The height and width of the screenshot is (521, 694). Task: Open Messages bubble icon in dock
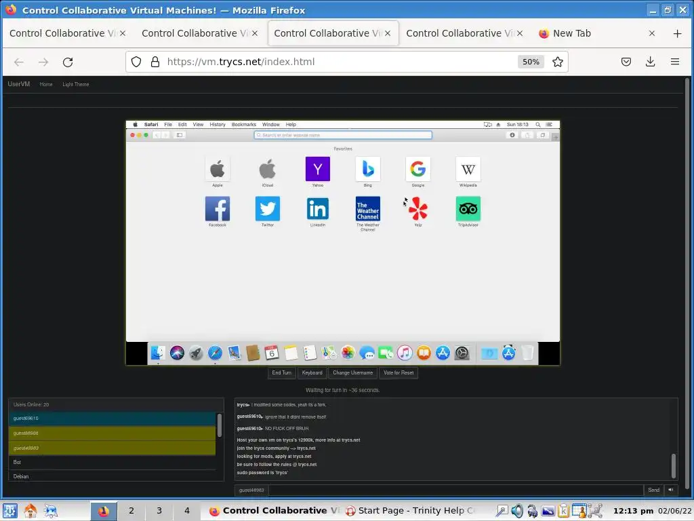(x=367, y=353)
